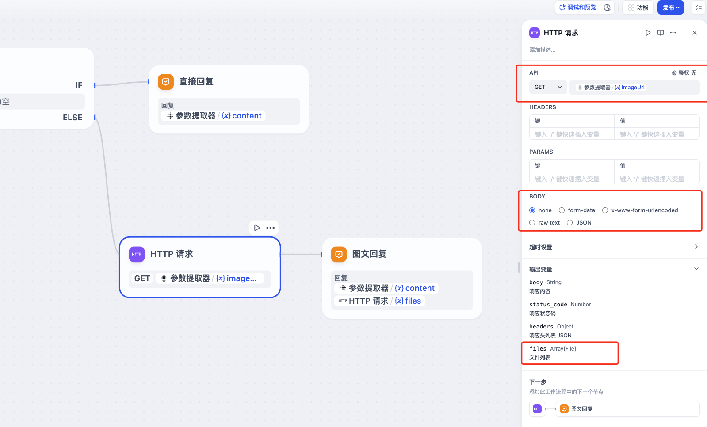Screen dimensions: 707x427
Task: Click the first HEADERS key input field
Action: point(571,134)
